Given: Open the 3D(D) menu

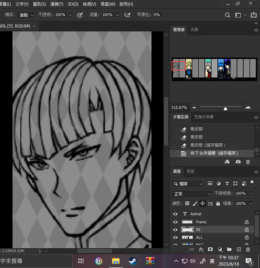Looking at the screenshot, I should tap(73, 4).
